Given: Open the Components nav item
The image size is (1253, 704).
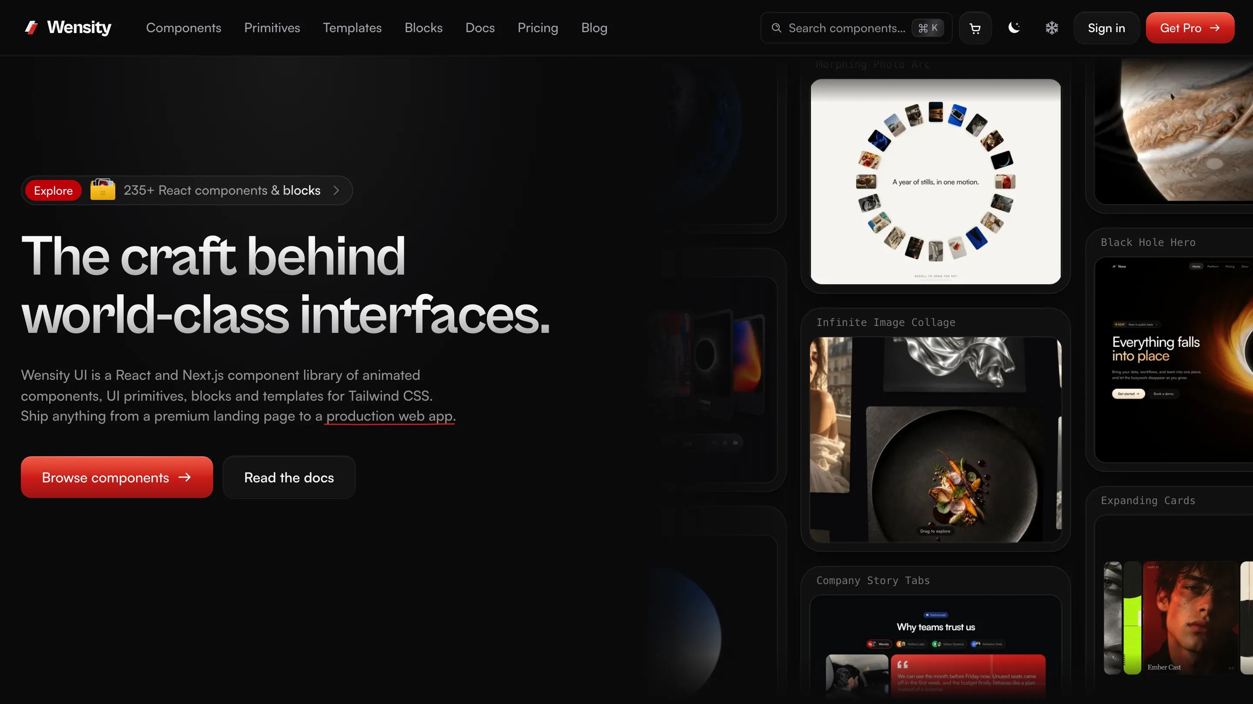Looking at the screenshot, I should coord(183,28).
